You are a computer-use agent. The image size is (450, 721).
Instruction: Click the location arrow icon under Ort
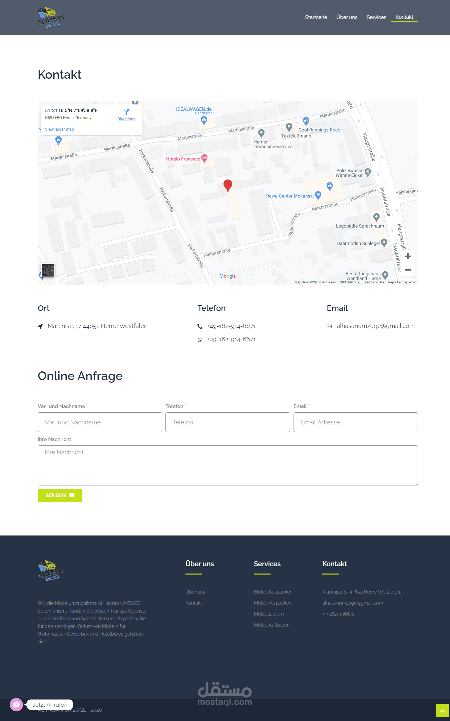coord(40,326)
